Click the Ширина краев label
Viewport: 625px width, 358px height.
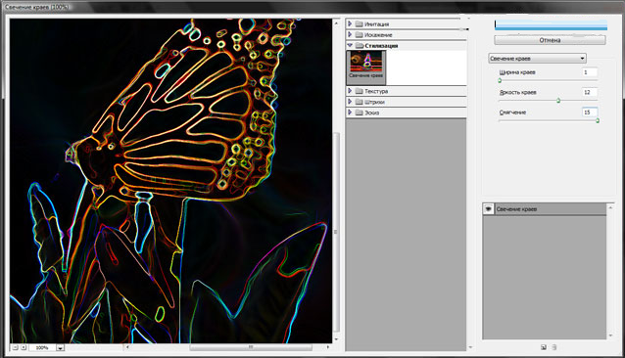click(x=517, y=72)
